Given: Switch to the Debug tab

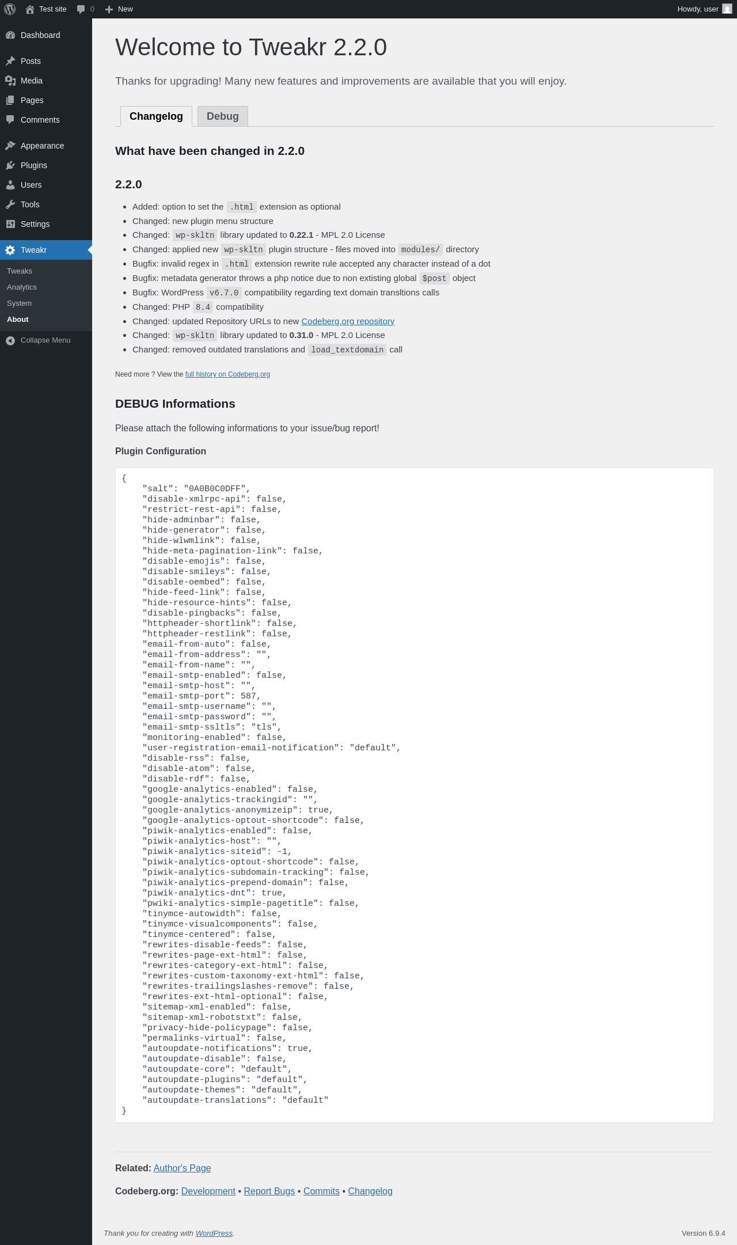Looking at the screenshot, I should pos(223,116).
